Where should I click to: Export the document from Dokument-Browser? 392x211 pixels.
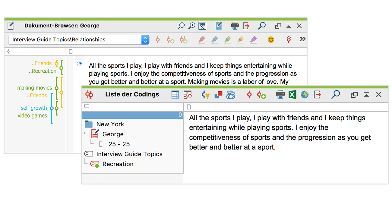tap(246, 26)
